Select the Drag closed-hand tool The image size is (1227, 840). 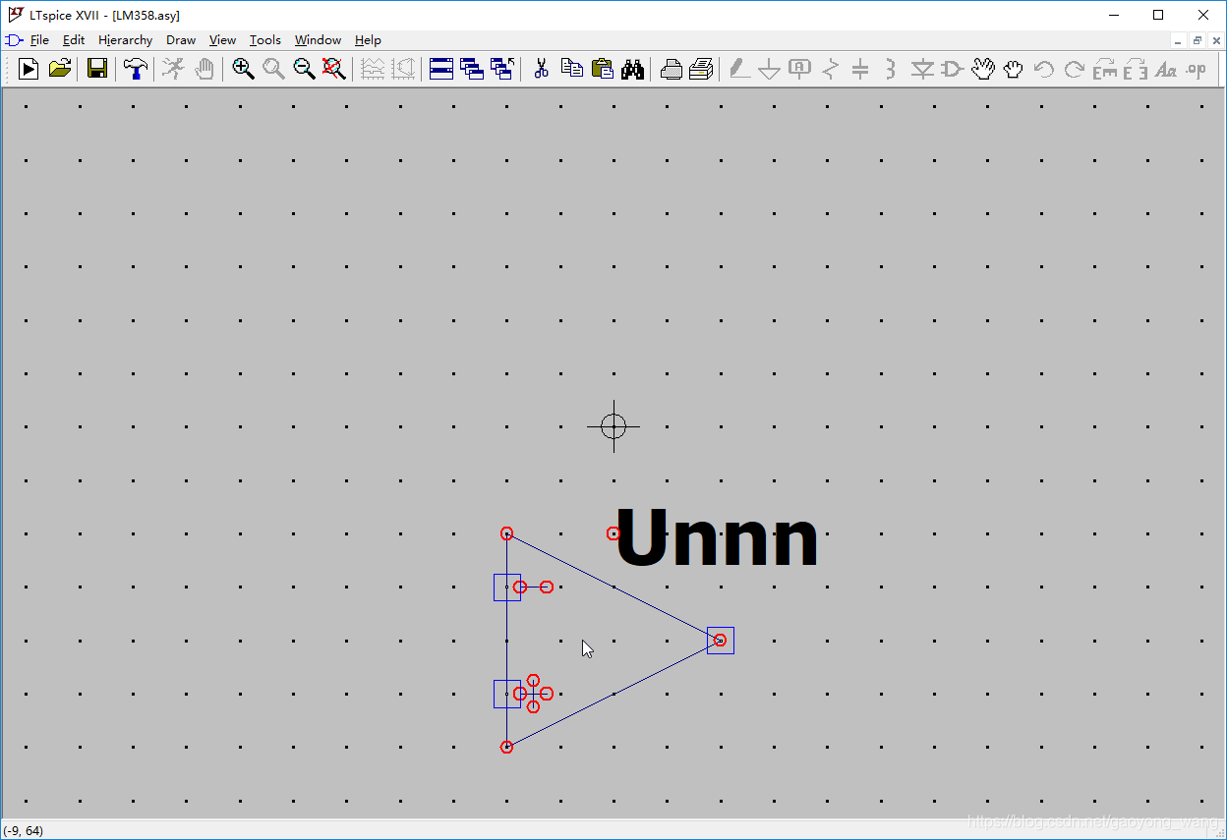click(1013, 69)
